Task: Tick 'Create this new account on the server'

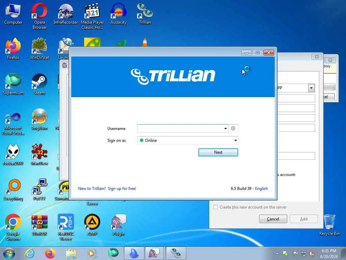Action: [215, 207]
